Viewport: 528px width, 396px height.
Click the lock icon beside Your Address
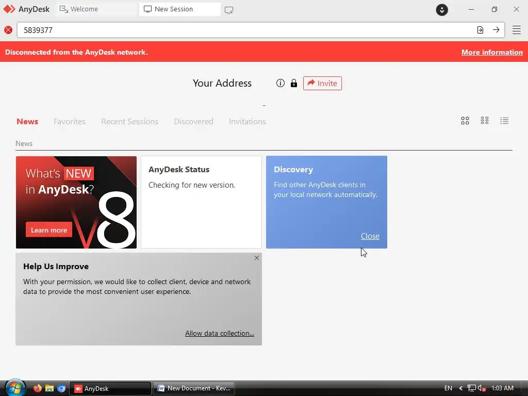293,83
